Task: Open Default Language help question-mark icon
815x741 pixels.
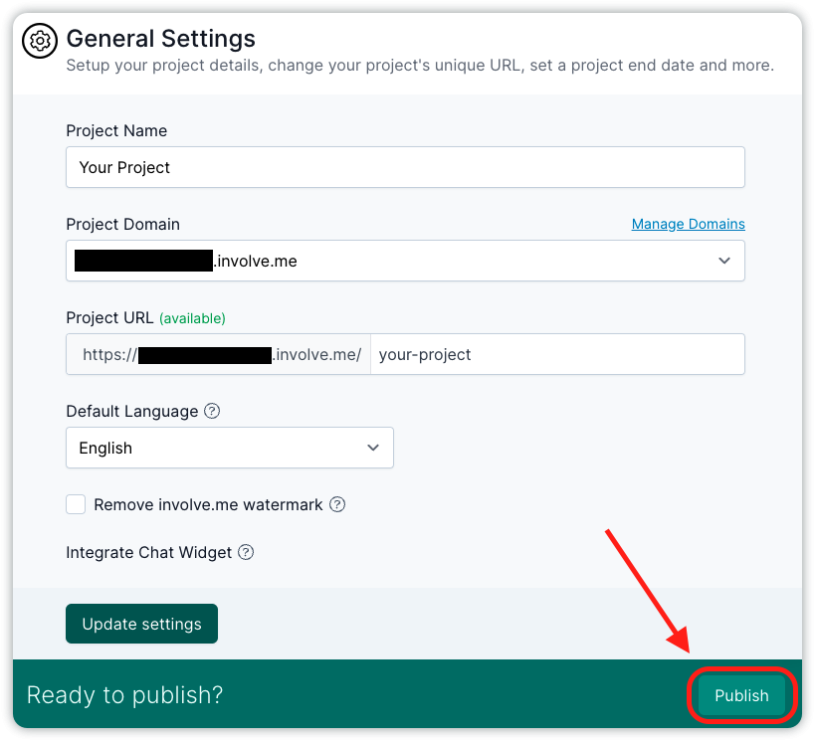Action: click(x=212, y=411)
